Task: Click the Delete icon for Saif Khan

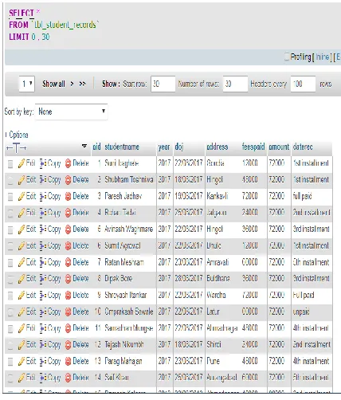Action: pyautogui.click(x=69, y=378)
